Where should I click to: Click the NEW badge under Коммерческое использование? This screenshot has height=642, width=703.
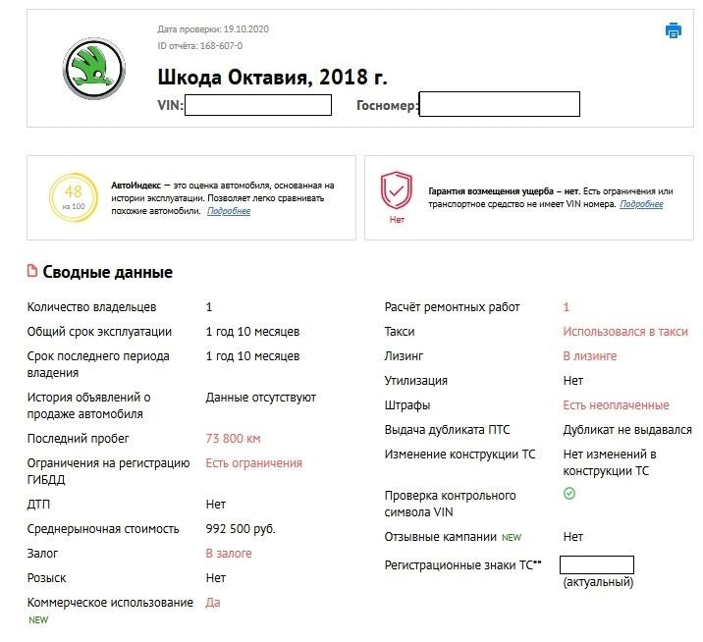tap(38, 620)
